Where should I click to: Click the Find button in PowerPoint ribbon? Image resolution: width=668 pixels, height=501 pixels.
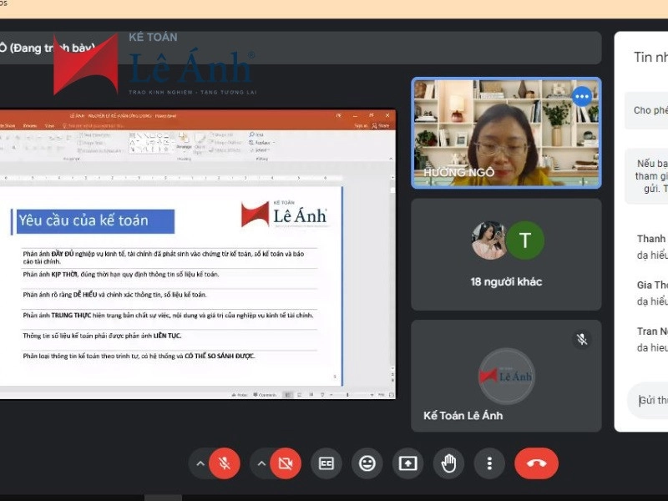pos(258,134)
